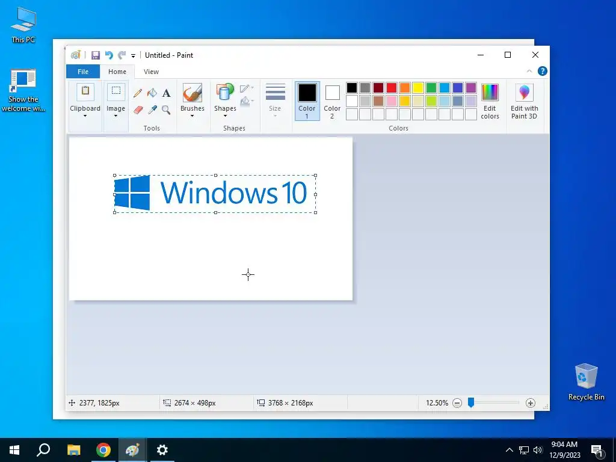Click the Clipboard paste icon

point(85,92)
